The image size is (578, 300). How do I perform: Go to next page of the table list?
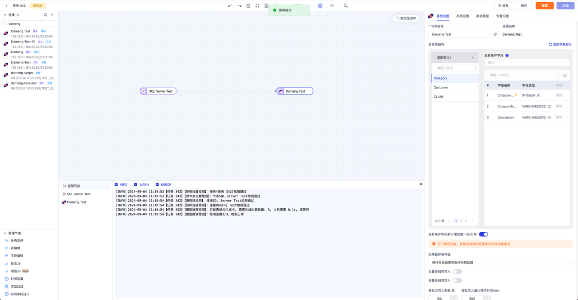point(472,221)
